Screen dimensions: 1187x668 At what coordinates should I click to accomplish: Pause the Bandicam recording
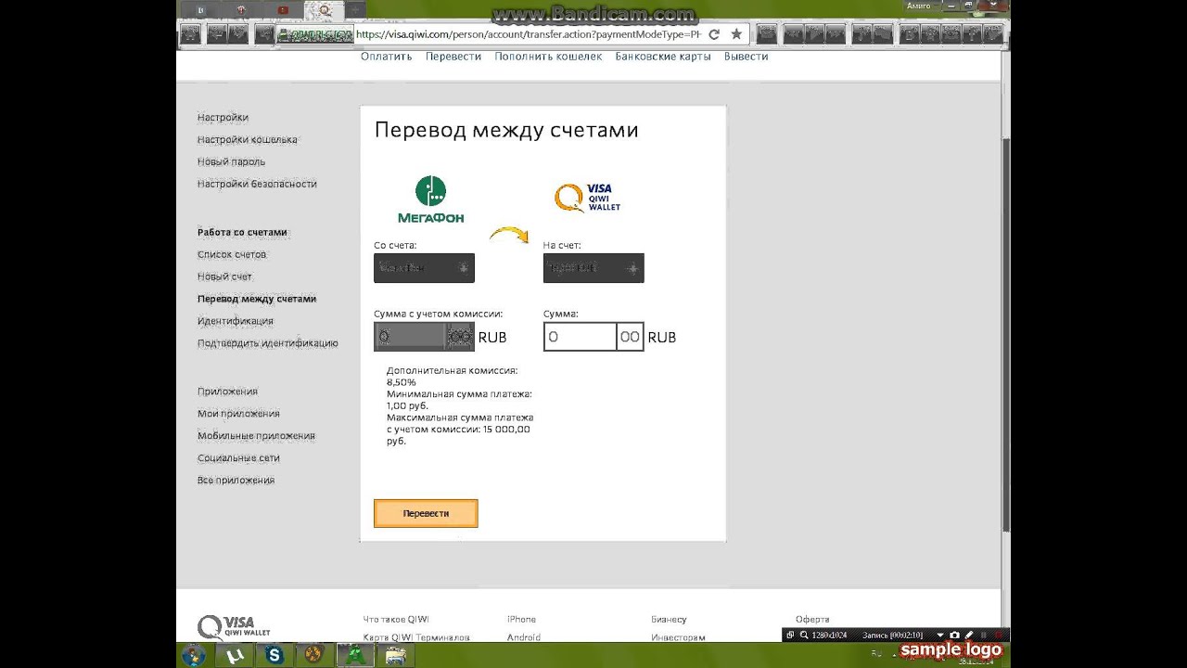pyautogui.click(x=984, y=635)
